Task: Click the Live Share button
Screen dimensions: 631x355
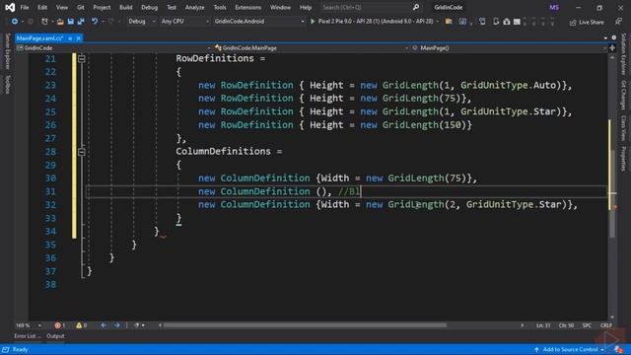Action: click(587, 22)
